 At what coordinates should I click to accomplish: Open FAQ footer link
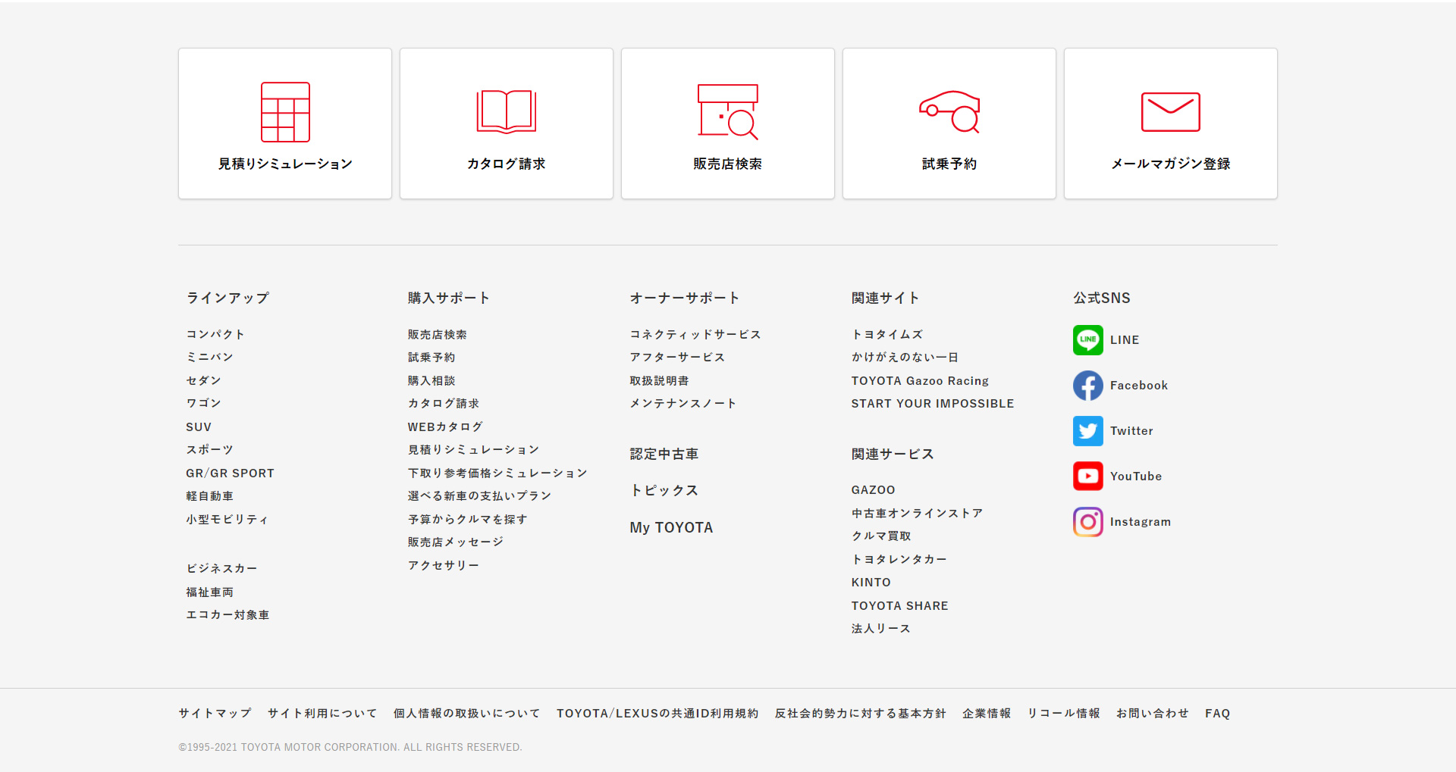coord(1218,714)
